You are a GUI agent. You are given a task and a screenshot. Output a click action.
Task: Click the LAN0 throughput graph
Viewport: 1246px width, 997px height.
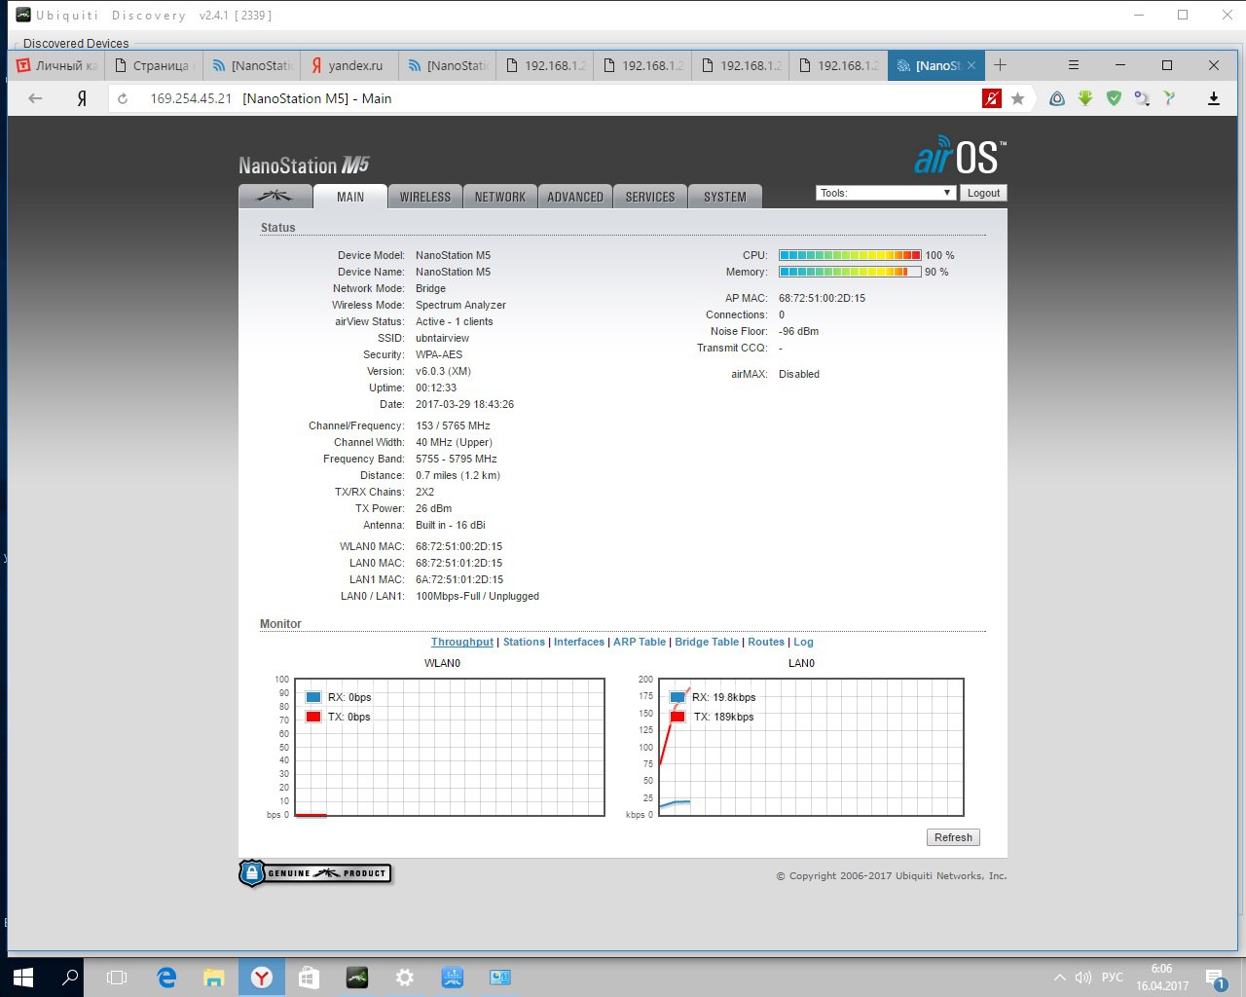[x=811, y=747]
